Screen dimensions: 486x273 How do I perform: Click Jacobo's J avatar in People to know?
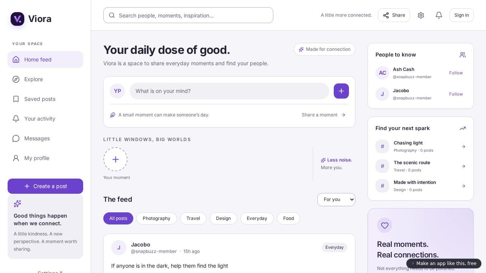[x=382, y=94]
